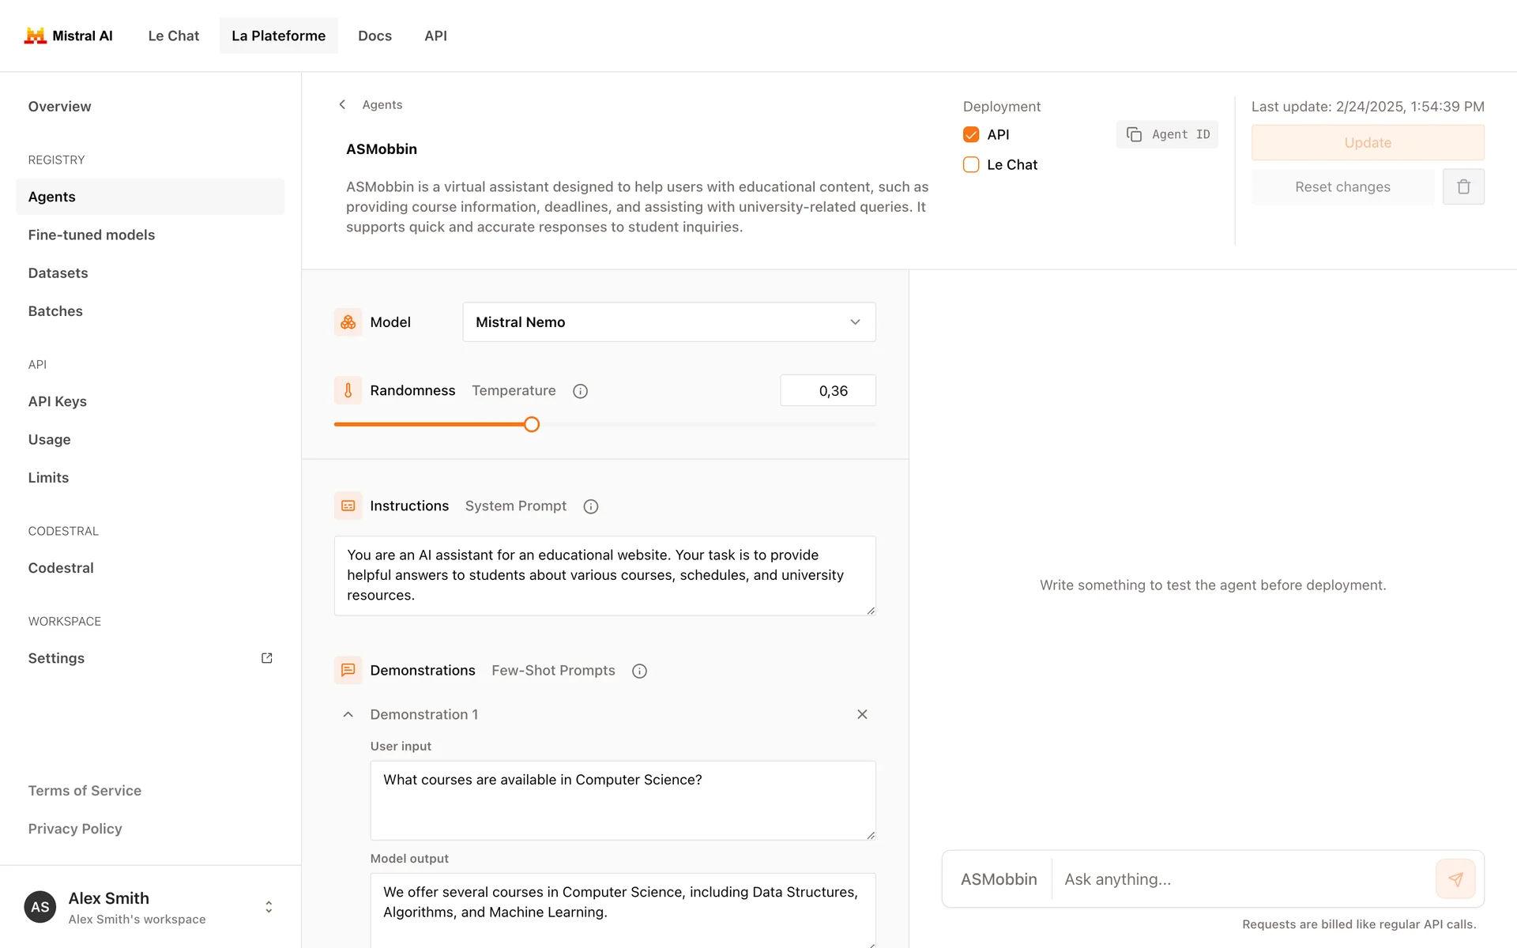The width and height of the screenshot is (1517, 948).
Task: Click the Temperature info icon
Action: coord(580,391)
